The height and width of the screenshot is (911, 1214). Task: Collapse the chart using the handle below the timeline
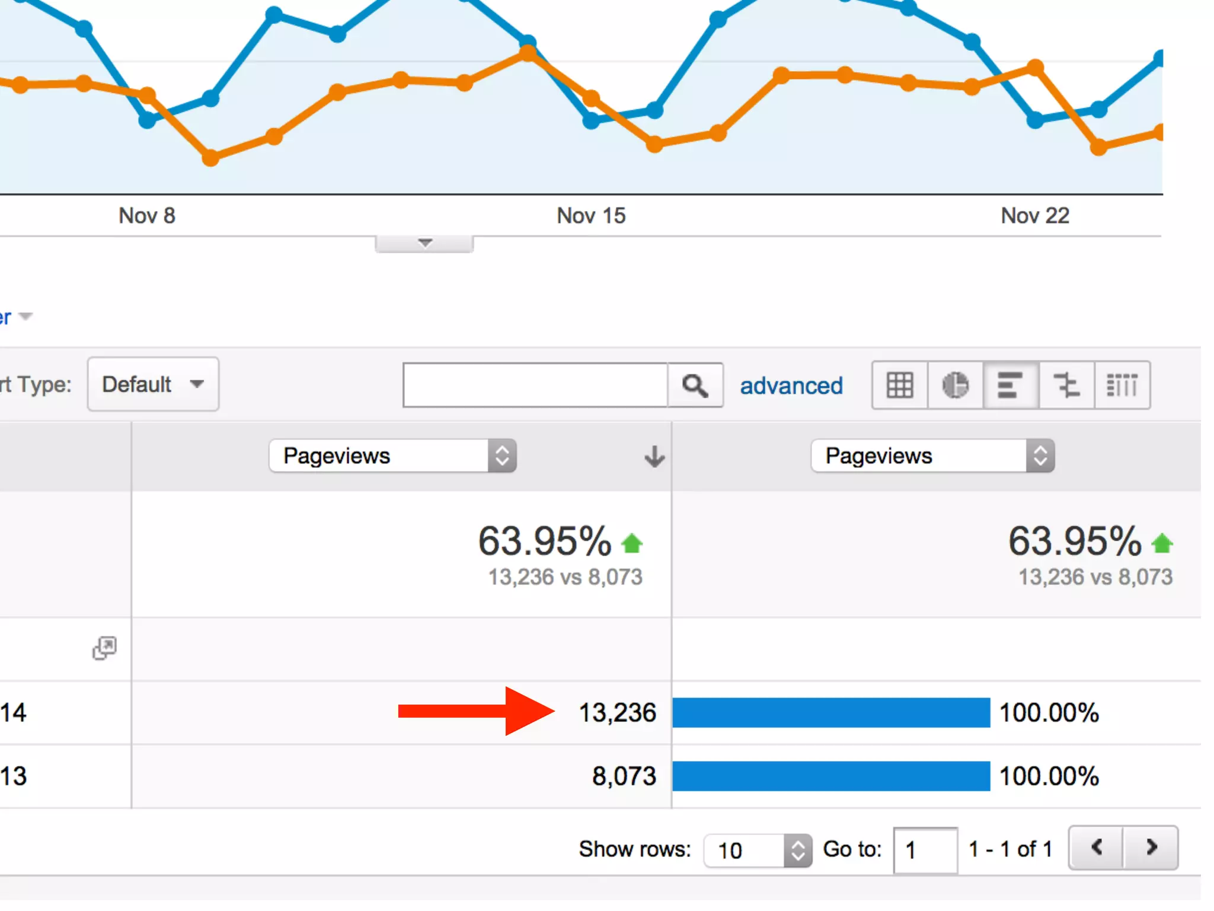[424, 243]
